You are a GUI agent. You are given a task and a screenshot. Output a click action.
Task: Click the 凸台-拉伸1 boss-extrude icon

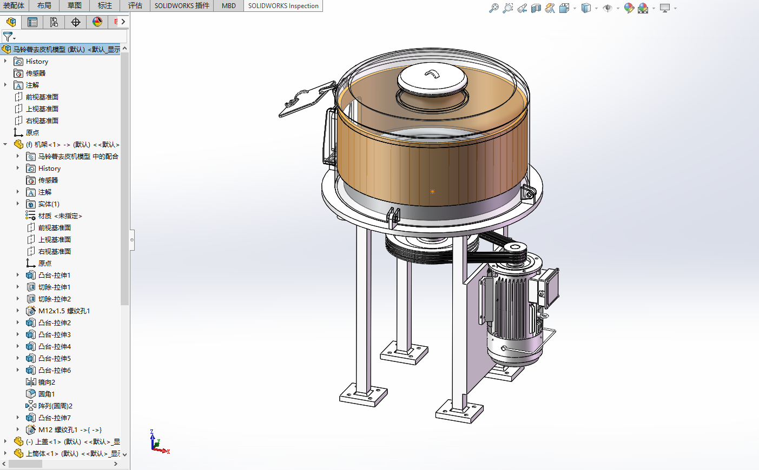coord(31,275)
